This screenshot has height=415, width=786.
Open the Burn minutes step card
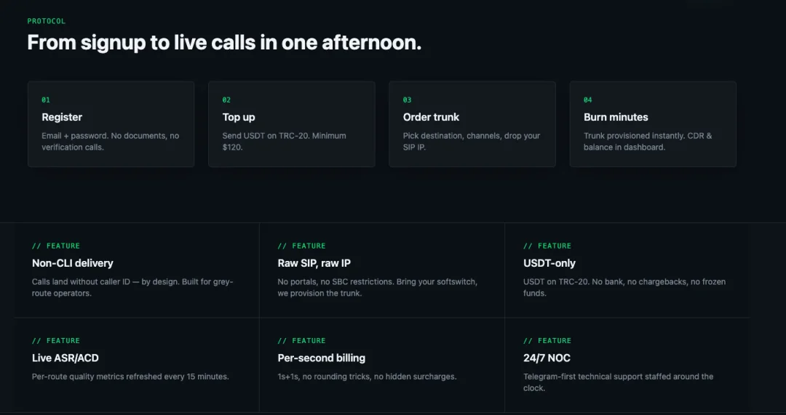(x=653, y=124)
